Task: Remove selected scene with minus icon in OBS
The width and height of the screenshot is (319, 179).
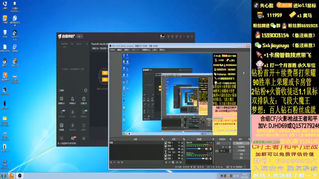Action: [x=114, y=162]
